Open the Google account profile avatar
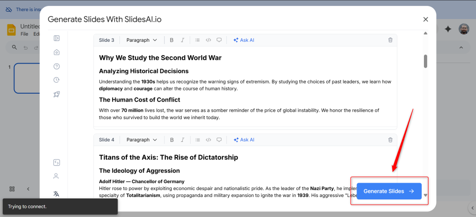Viewport: 476px width, 217px height. (464, 29)
